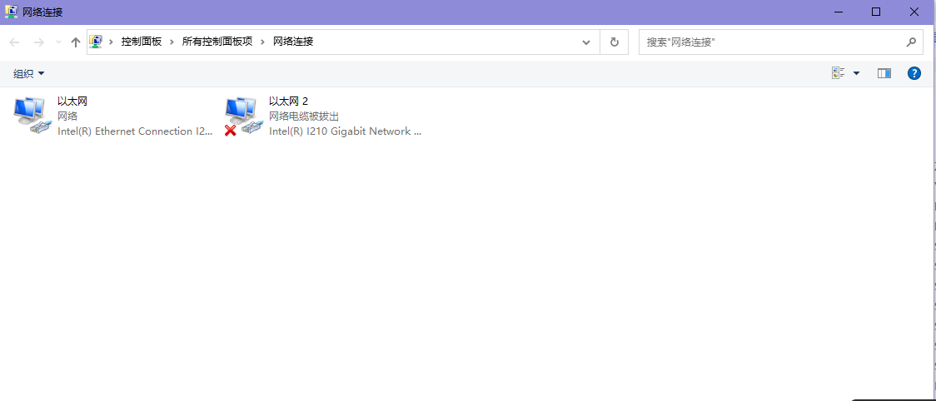Expand the view options dropdown arrow

point(857,73)
